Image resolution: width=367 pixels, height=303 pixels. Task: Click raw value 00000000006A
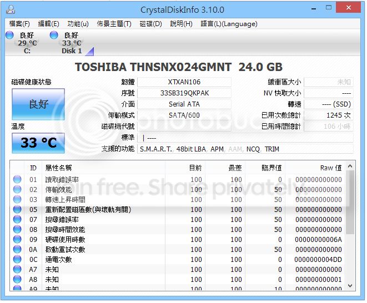pyautogui.click(x=318, y=240)
